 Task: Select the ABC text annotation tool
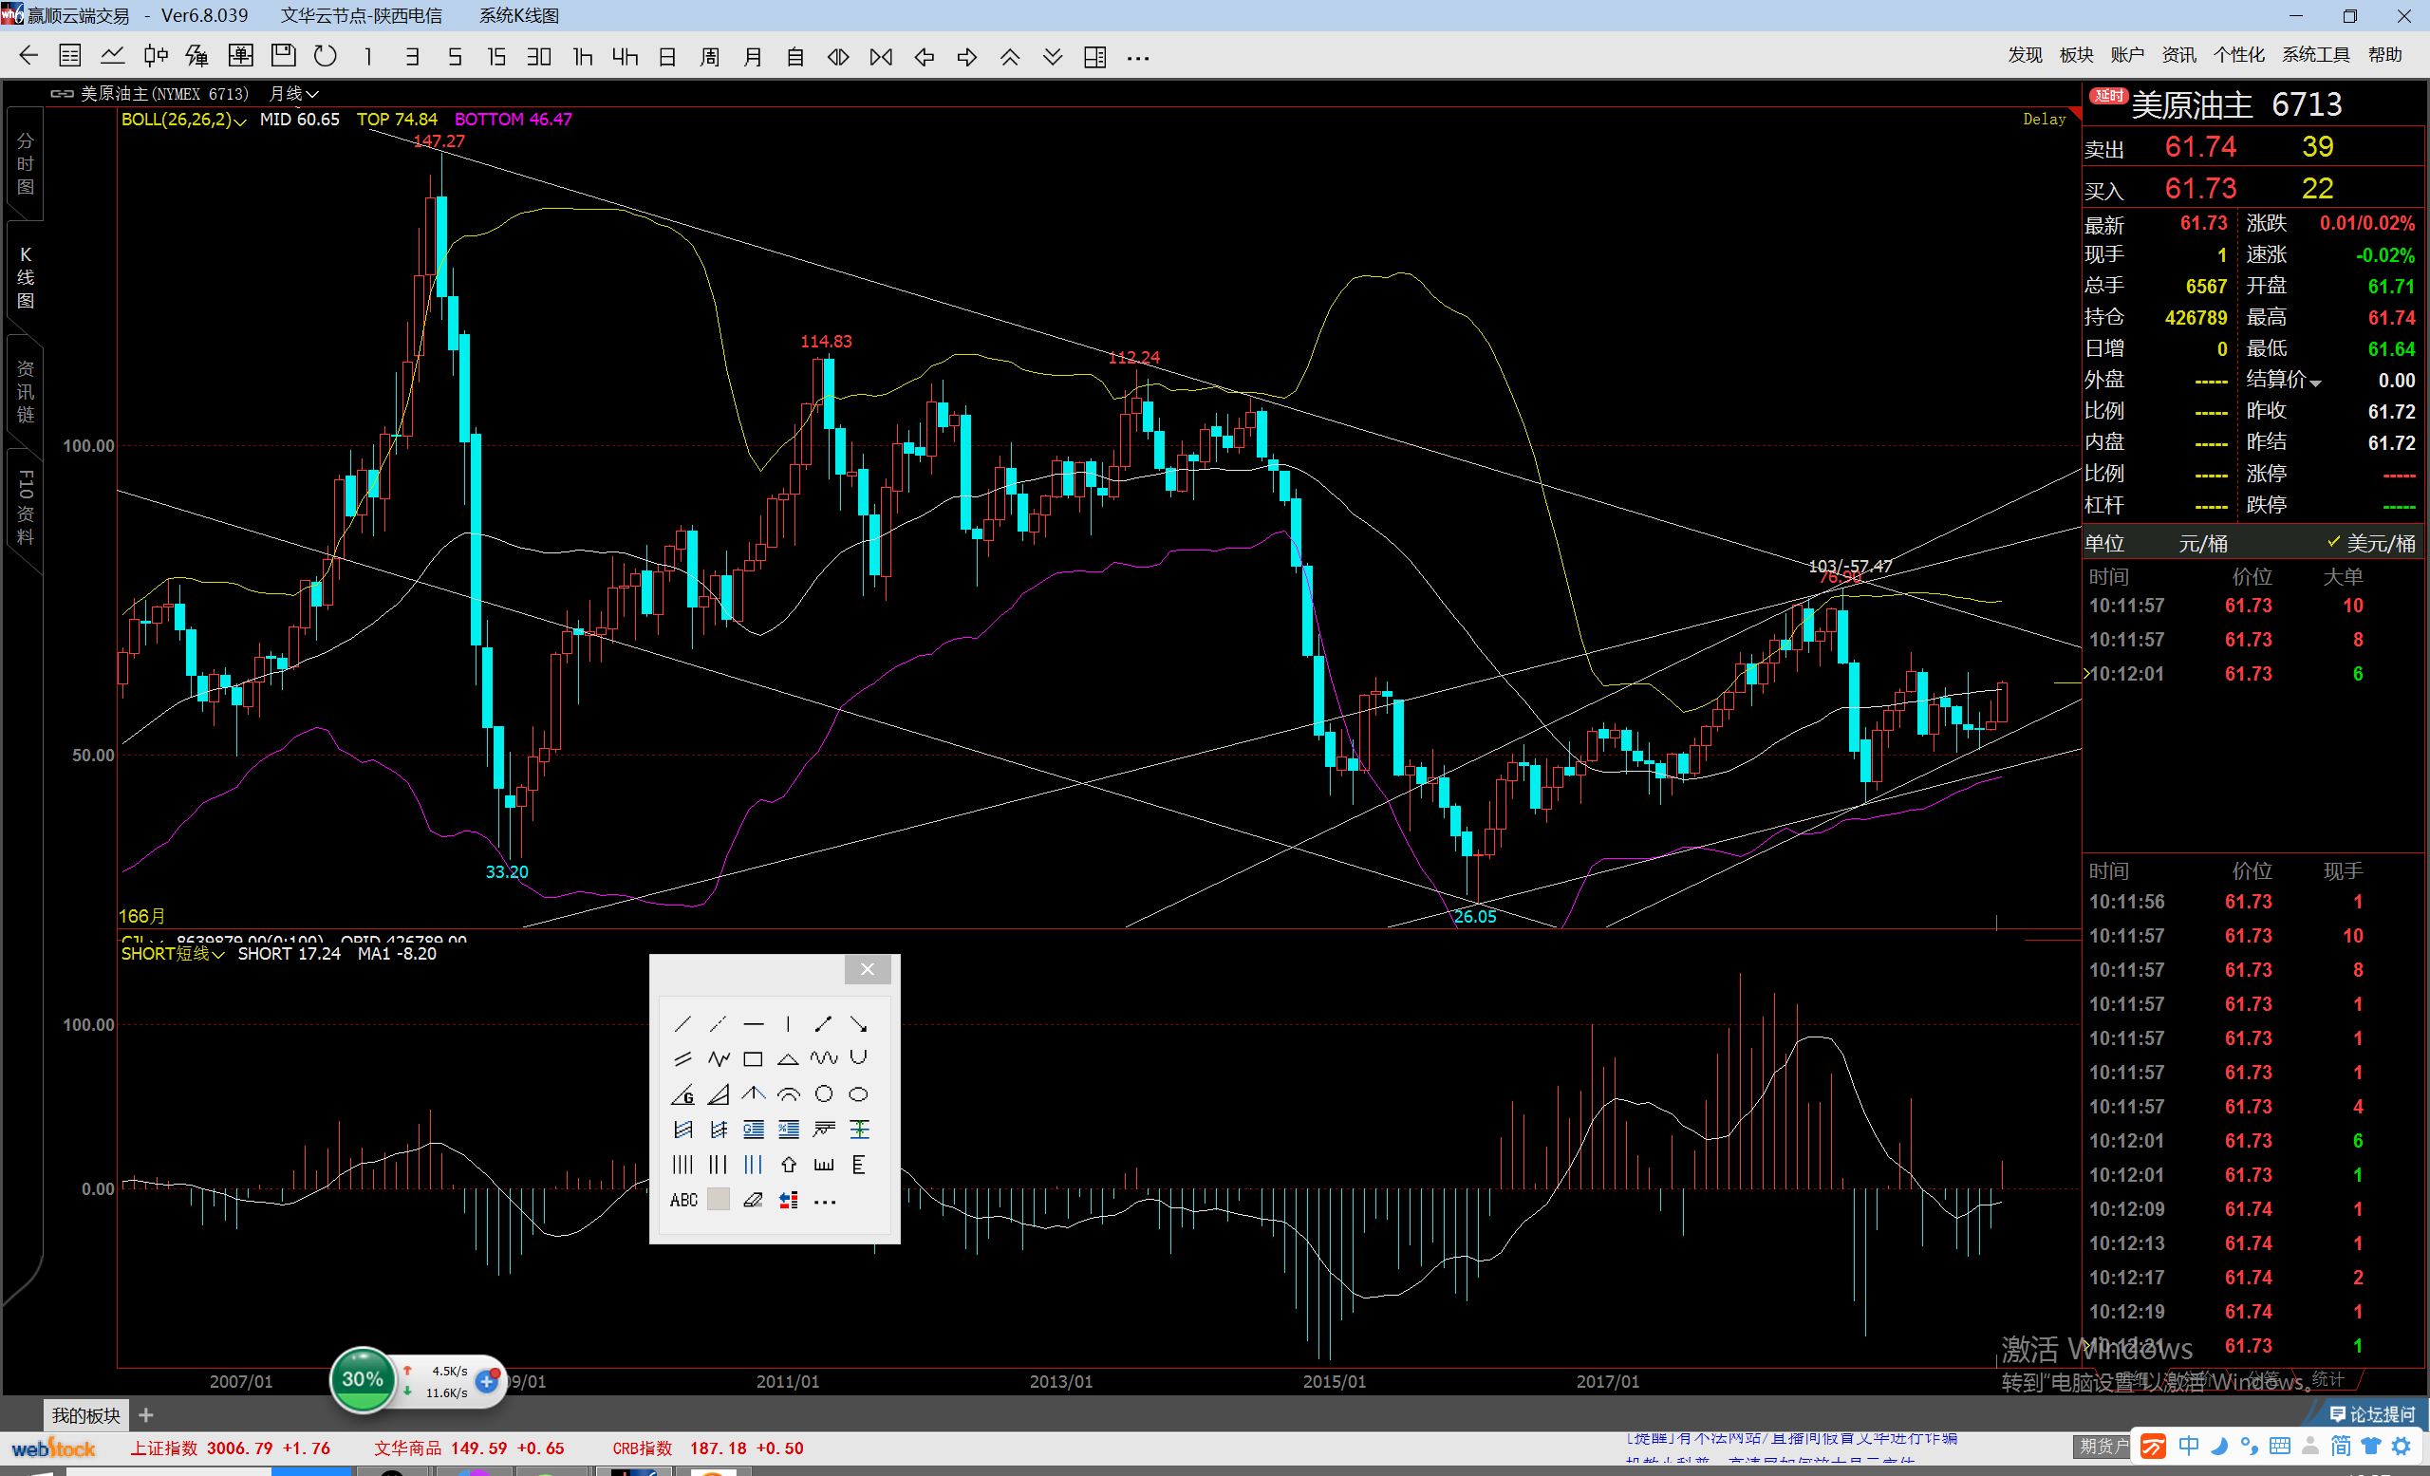(x=682, y=1200)
